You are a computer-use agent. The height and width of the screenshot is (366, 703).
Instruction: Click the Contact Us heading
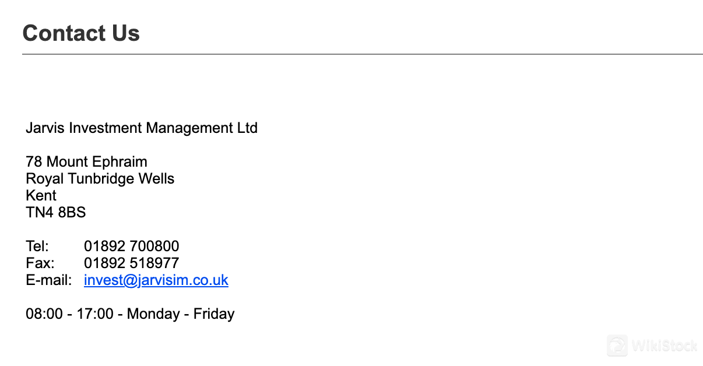pos(81,33)
